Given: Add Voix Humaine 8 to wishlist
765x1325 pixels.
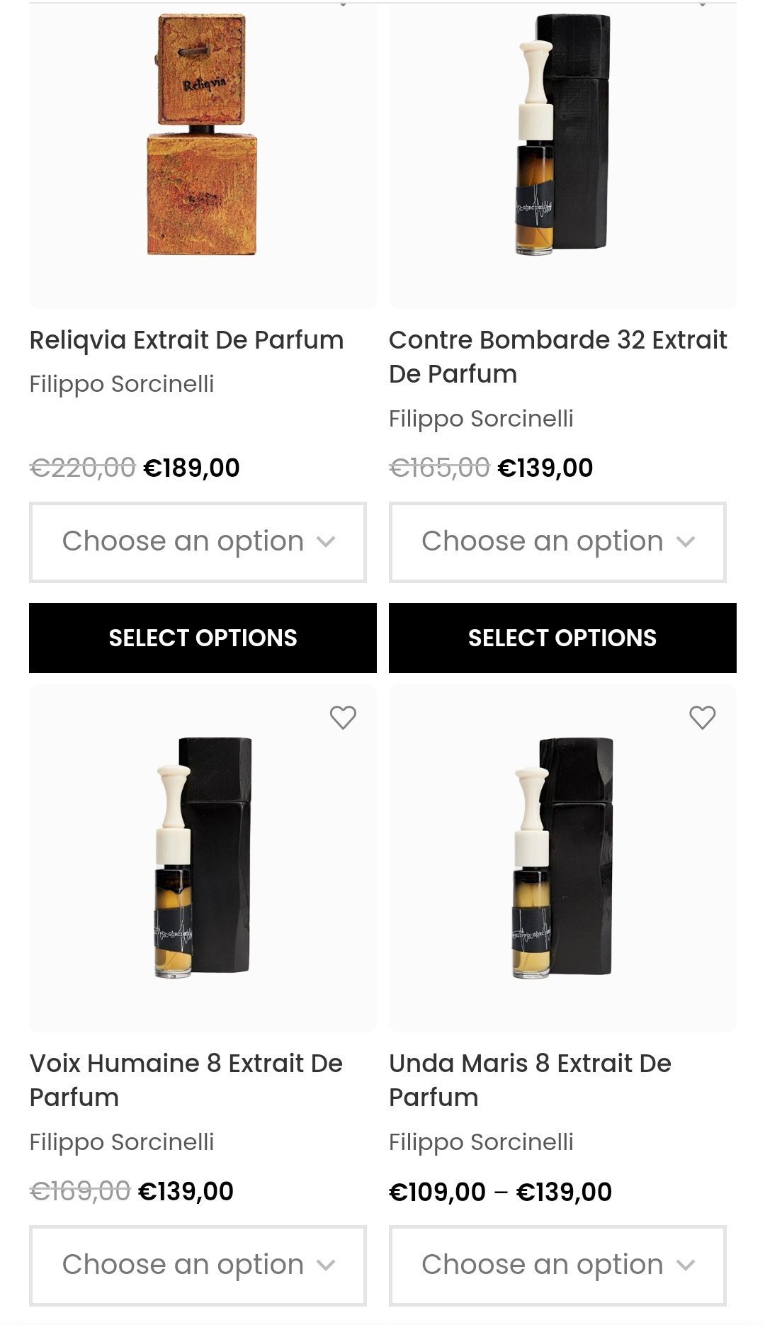Looking at the screenshot, I should click(x=343, y=718).
